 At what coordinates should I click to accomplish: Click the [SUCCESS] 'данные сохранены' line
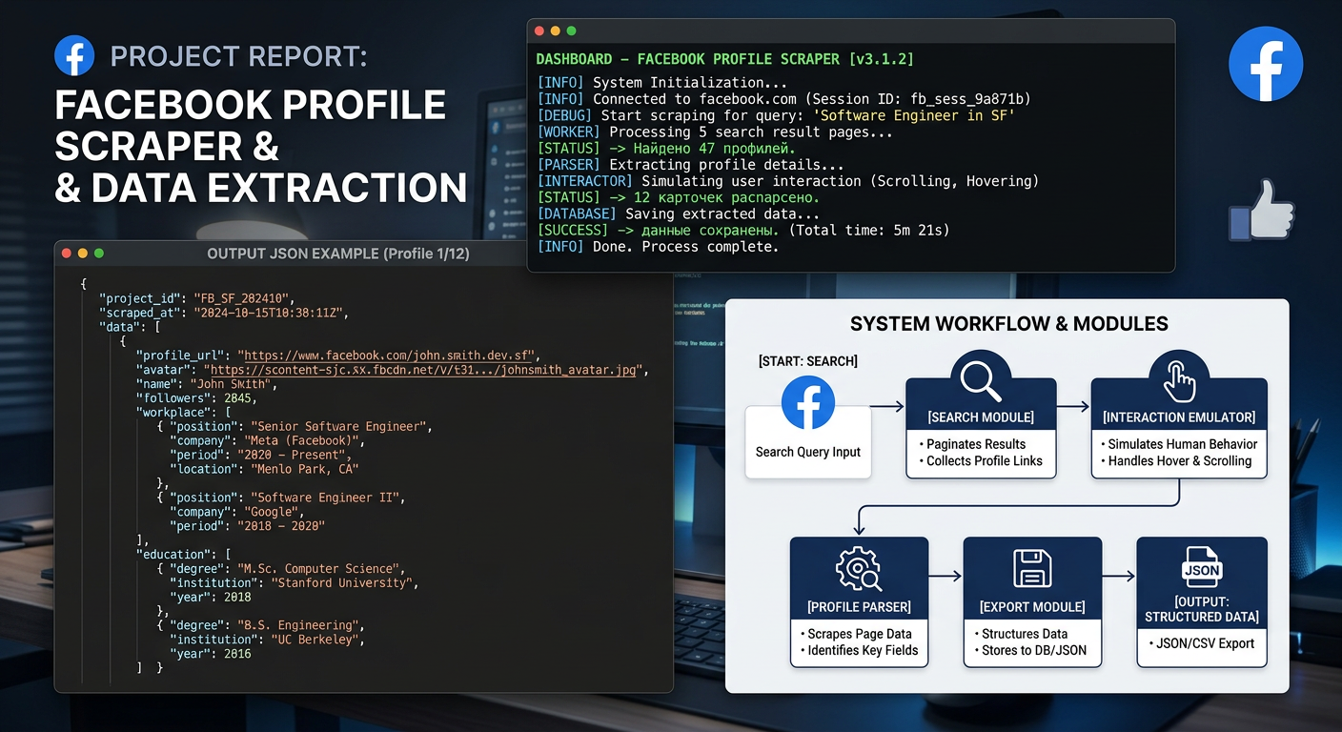click(743, 230)
